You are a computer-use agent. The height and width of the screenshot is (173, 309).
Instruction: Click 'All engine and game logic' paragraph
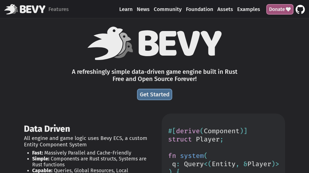pyautogui.click(x=85, y=141)
